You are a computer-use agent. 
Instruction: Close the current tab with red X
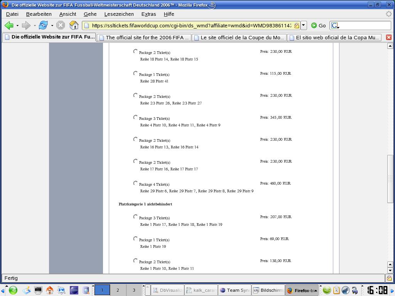coord(388,37)
